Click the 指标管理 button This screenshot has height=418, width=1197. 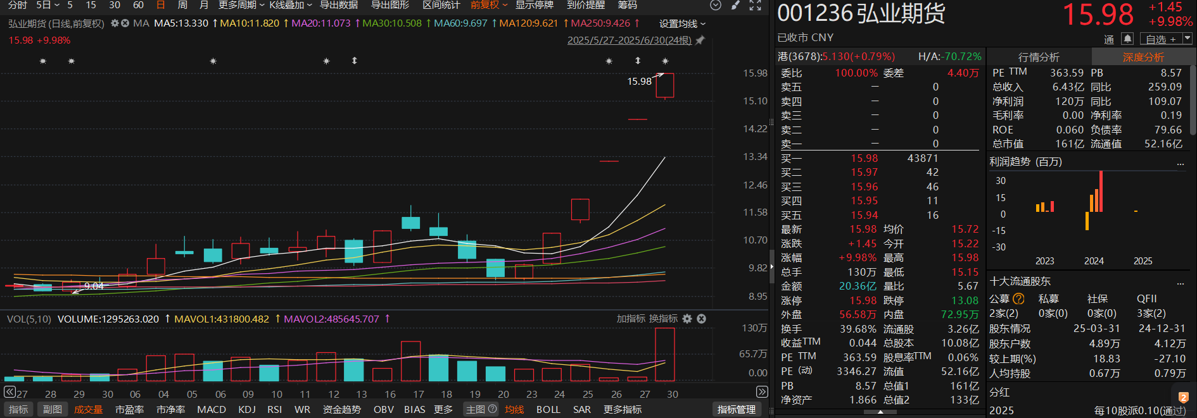[736, 410]
